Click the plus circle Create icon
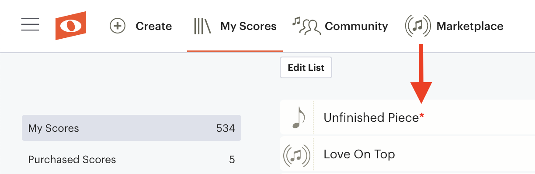Screen dimensions: 535x174 117,26
